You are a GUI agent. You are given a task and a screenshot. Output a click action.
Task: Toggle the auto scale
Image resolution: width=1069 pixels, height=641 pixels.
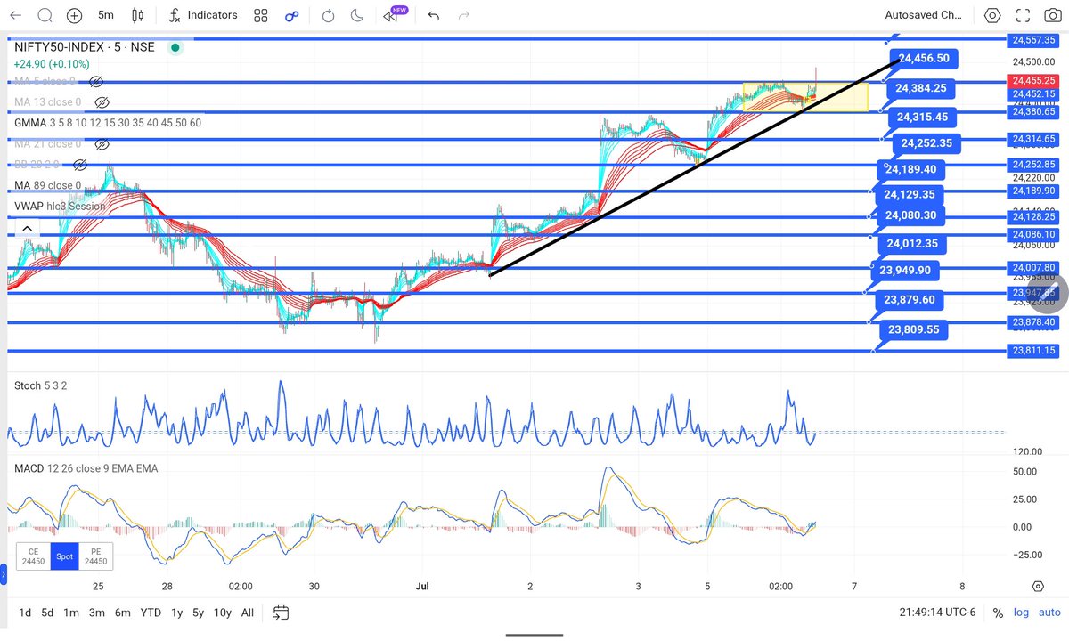1049,613
